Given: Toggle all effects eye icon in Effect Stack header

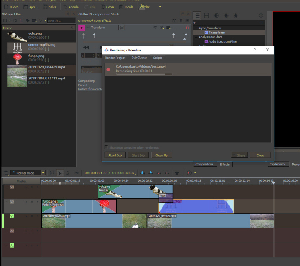Looking at the screenshot, I should click(x=181, y=20).
